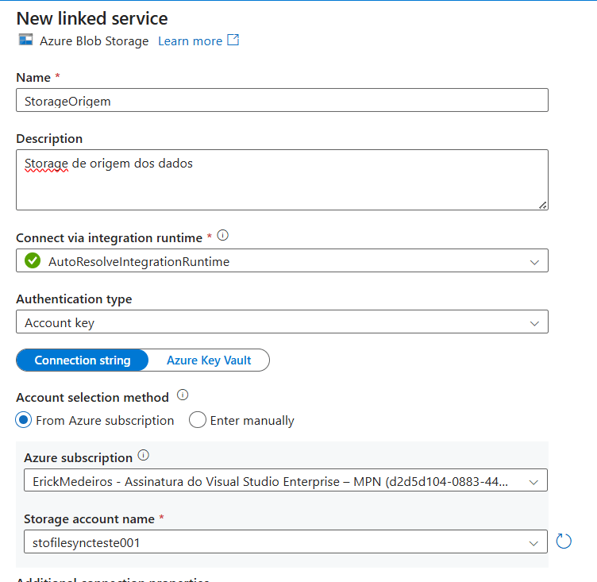Click info icon next to Connect via integration runtime
Viewport: 597px width, 582px height.
[223, 236]
